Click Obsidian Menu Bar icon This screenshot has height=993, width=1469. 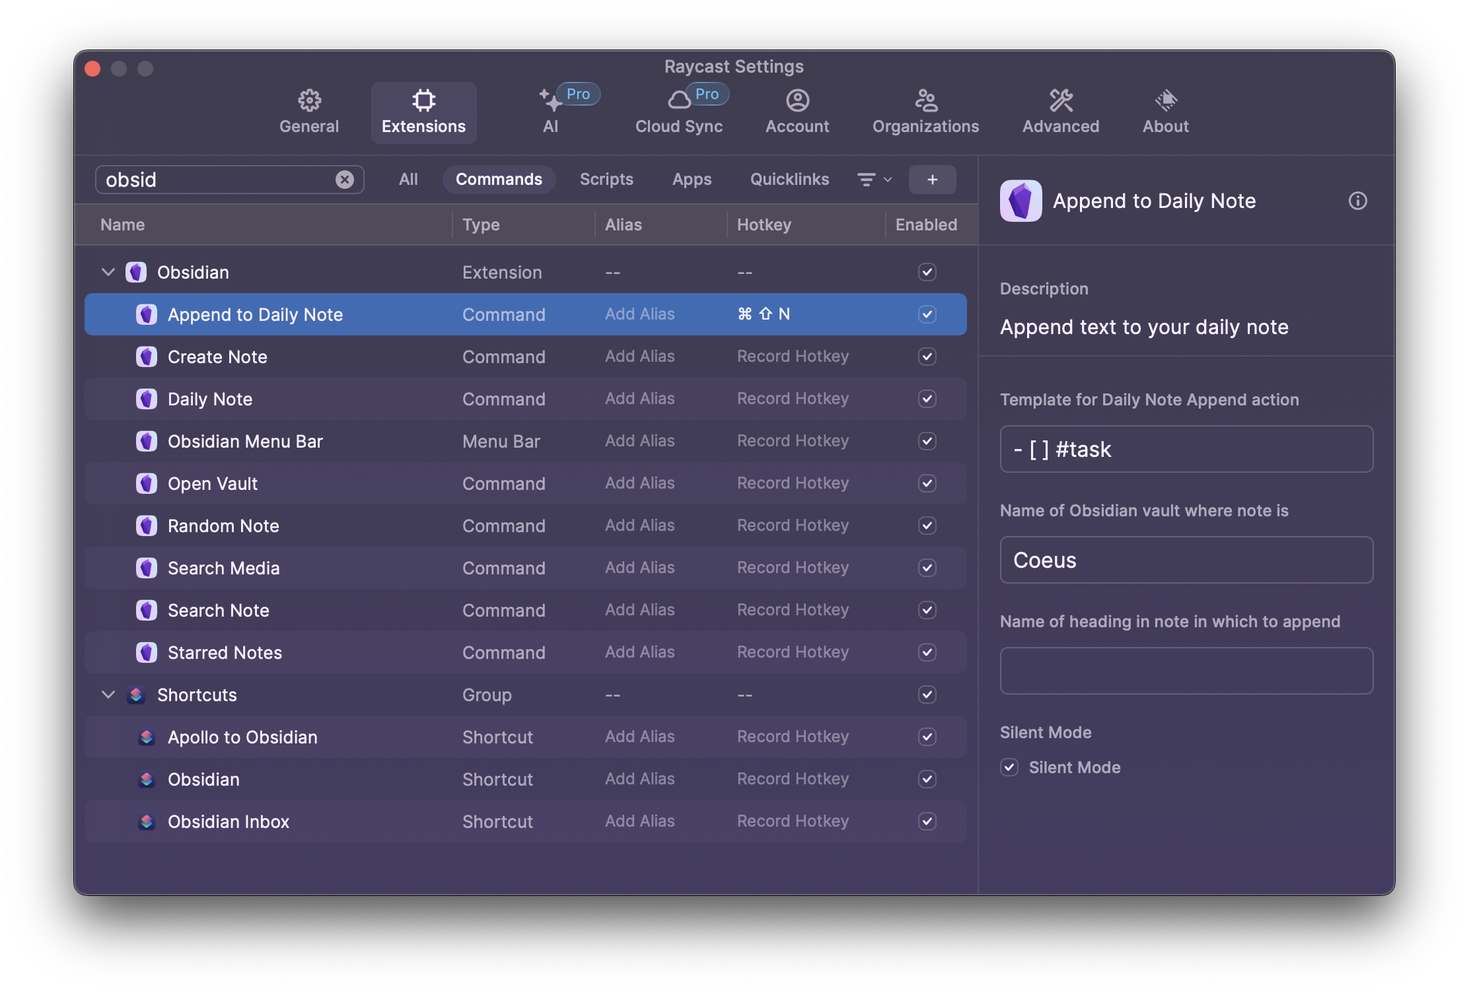(147, 441)
